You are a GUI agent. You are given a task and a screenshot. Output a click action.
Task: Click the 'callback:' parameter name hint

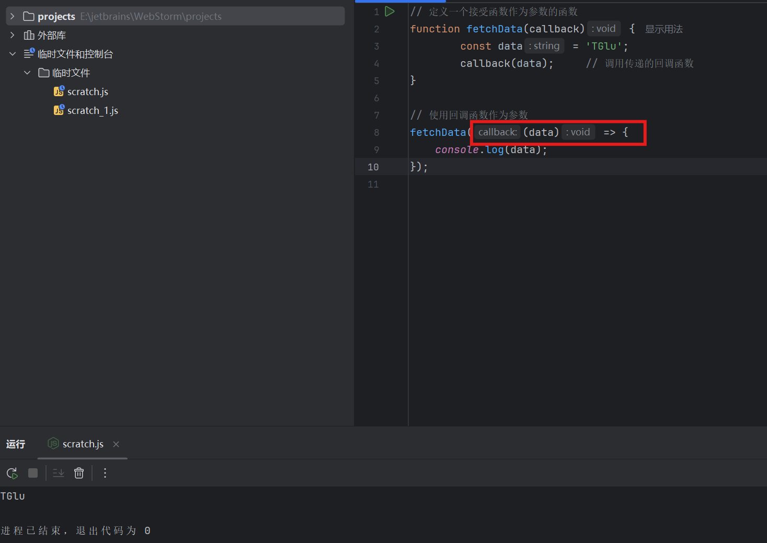(497, 132)
